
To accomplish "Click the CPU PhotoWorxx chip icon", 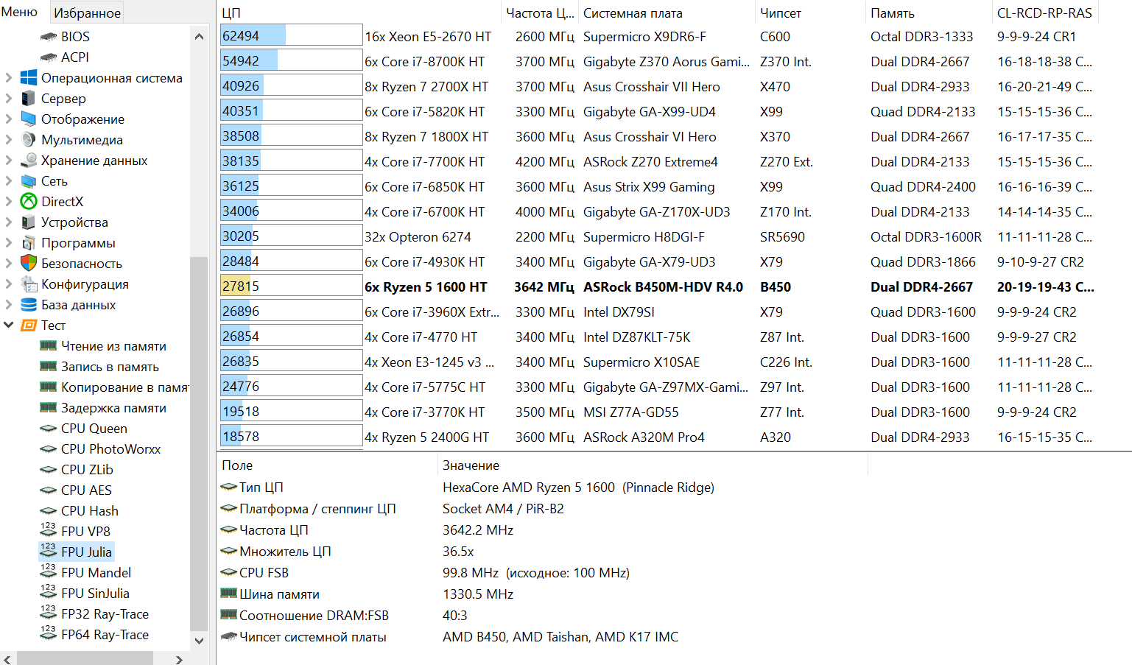I will click(x=49, y=449).
